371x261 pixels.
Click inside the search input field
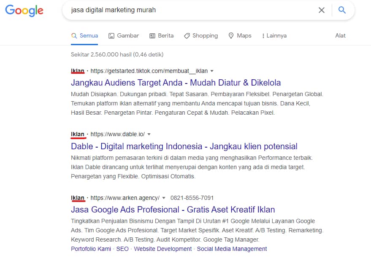coord(169,10)
